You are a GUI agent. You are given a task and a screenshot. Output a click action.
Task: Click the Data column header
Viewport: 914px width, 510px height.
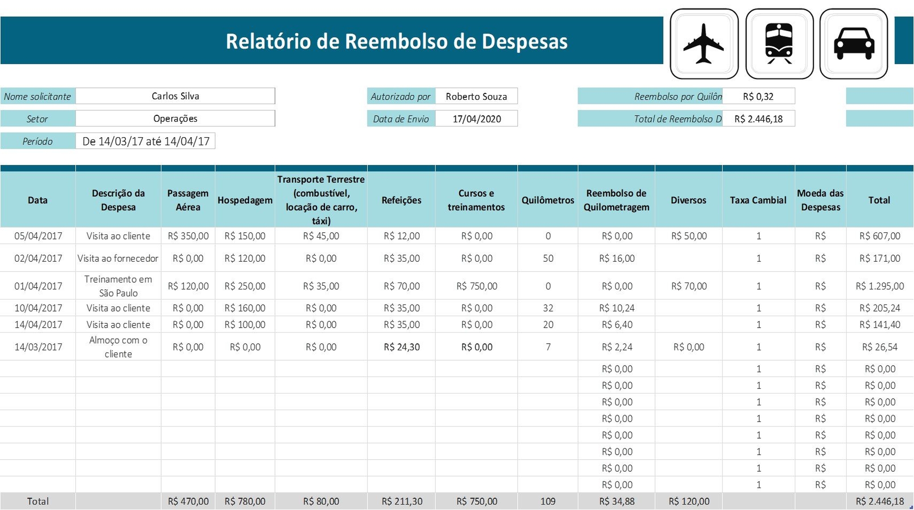(x=38, y=200)
